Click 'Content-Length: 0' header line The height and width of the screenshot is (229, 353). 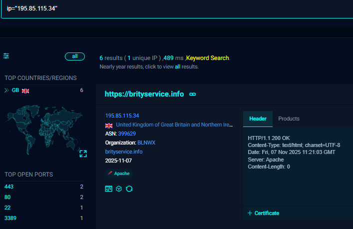pos(269,166)
